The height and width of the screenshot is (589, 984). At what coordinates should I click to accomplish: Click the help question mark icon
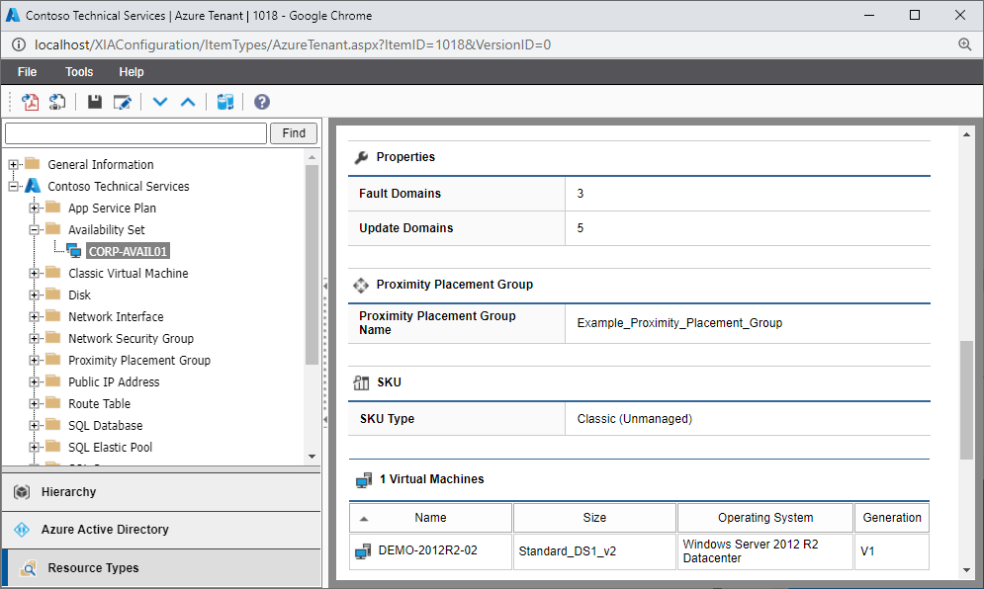coord(262,102)
